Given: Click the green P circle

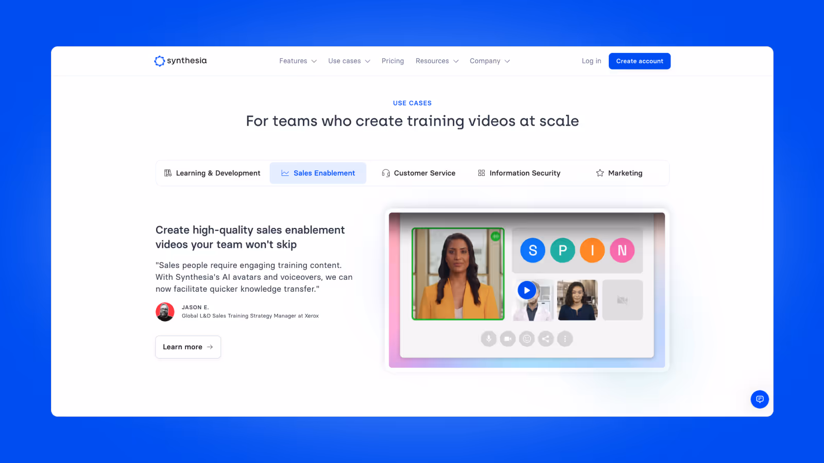Looking at the screenshot, I should coord(562,251).
